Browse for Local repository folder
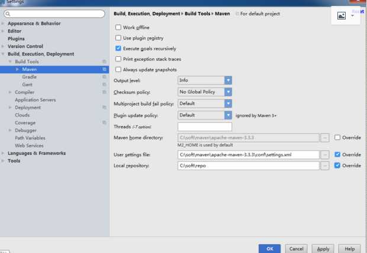The height and width of the screenshot is (253, 367). coord(325,166)
